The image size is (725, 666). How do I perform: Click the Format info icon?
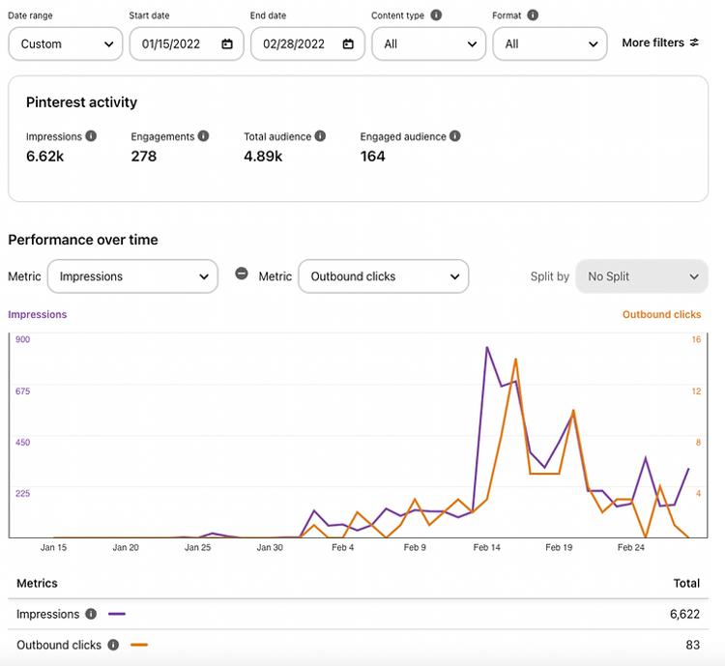[533, 15]
